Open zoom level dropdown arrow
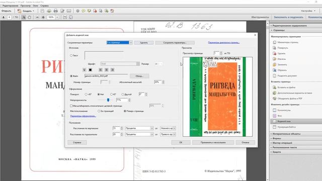This screenshot has width=322, height=181. (x=57, y=17)
